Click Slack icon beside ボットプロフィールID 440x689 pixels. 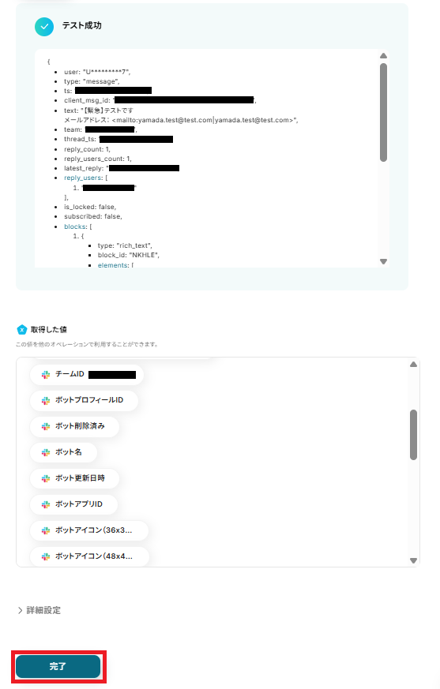[x=46, y=400]
